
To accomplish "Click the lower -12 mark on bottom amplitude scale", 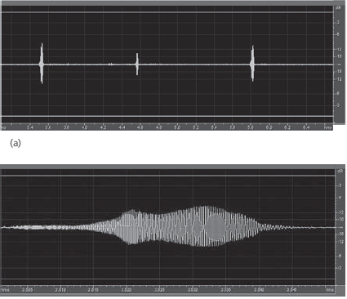I will tap(340, 242).
